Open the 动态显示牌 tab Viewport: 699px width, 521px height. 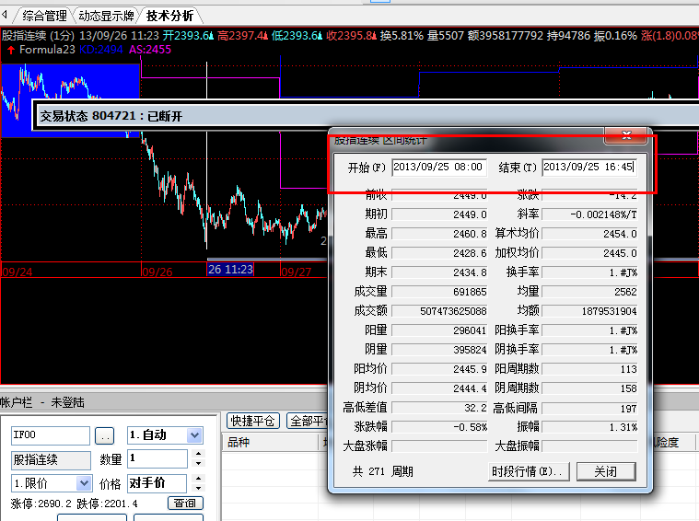pyautogui.click(x=106, y=16)
